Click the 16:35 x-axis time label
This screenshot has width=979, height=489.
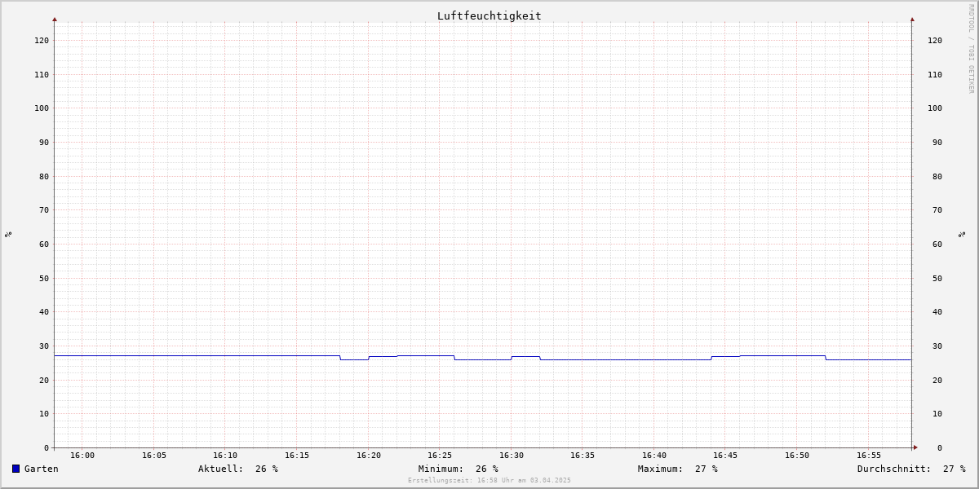(x=583, y=456)
